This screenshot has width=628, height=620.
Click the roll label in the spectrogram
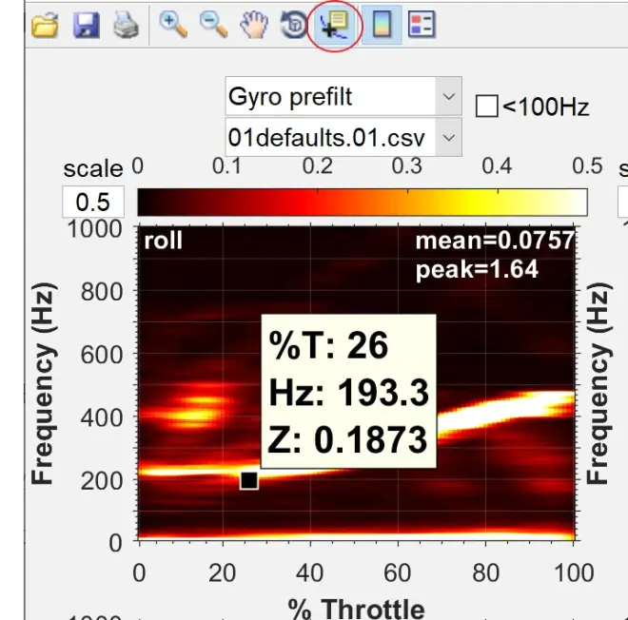tap(163, 242)
